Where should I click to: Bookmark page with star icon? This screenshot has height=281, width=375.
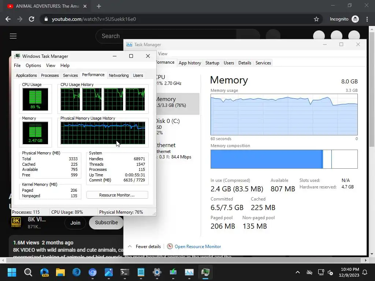pos(316,19)
